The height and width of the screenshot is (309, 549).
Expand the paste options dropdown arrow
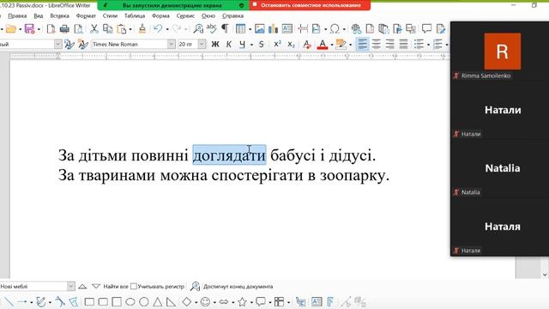pyautogui.click(x=130, y=29)
